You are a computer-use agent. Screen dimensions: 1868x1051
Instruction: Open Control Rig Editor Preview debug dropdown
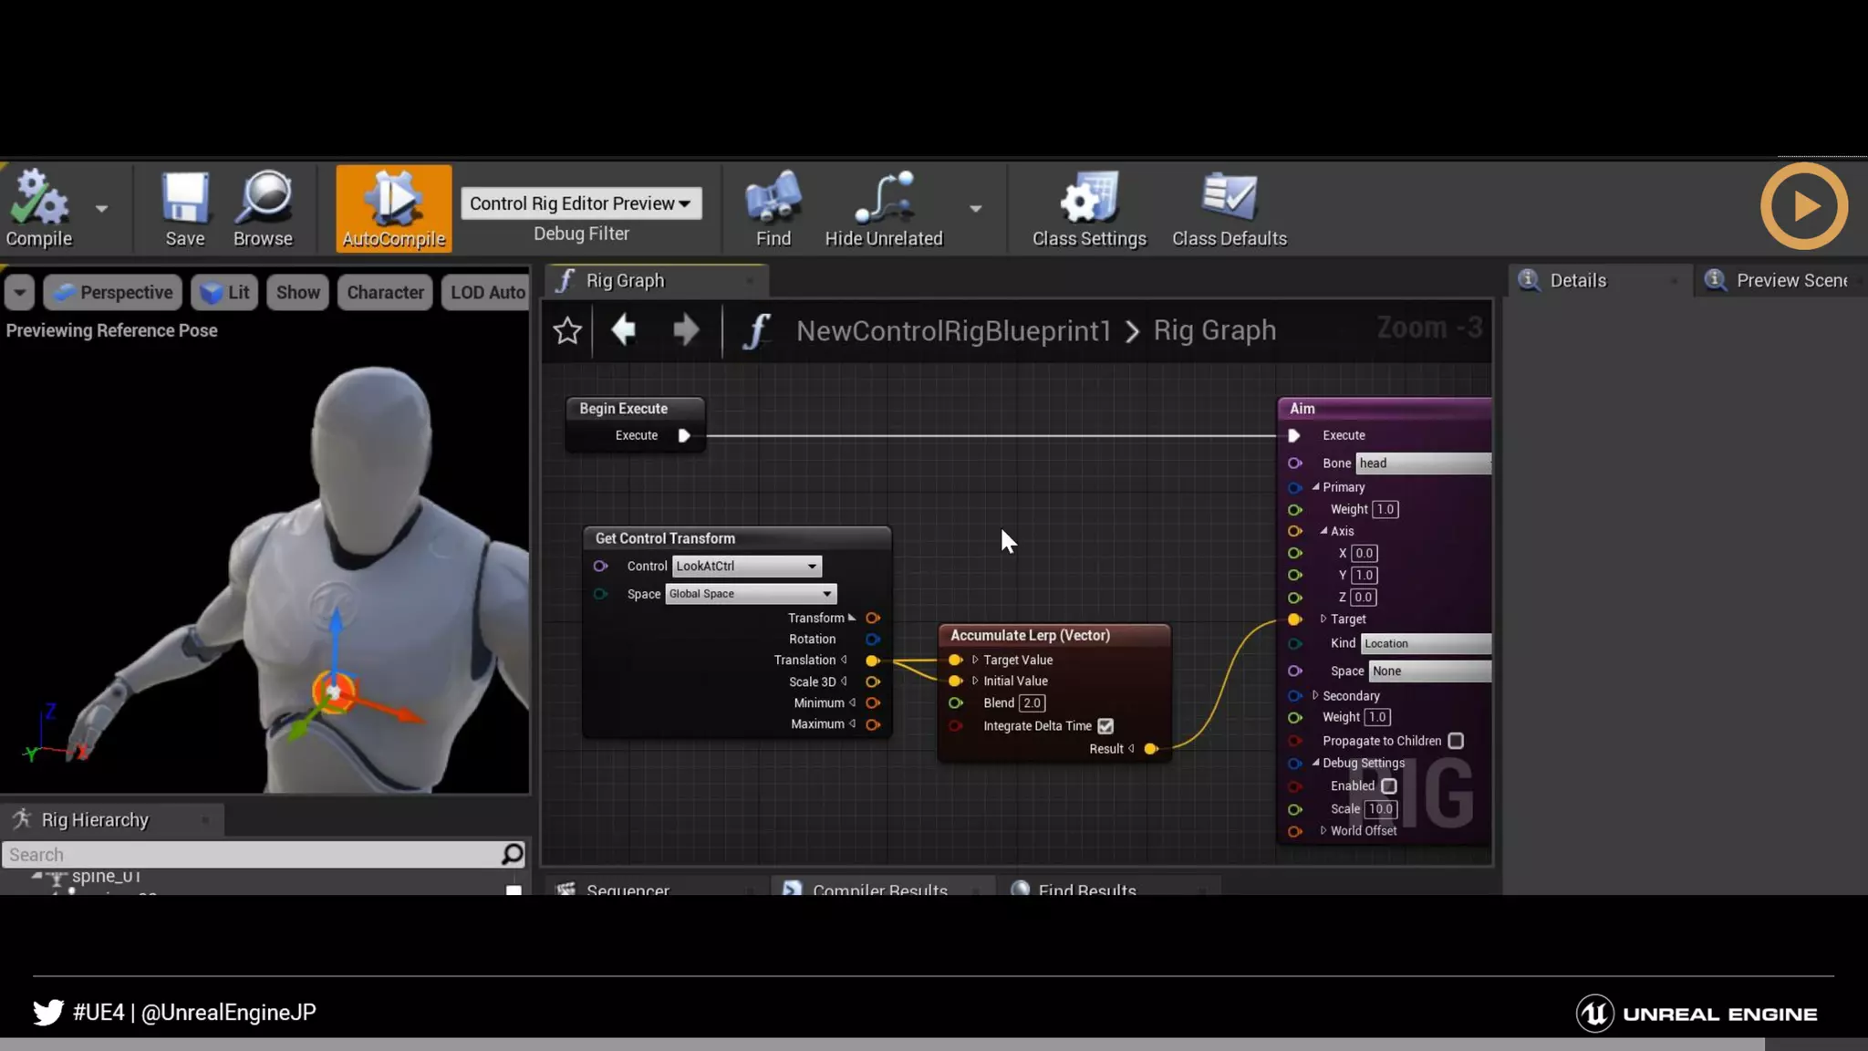(x=581, y=203)
